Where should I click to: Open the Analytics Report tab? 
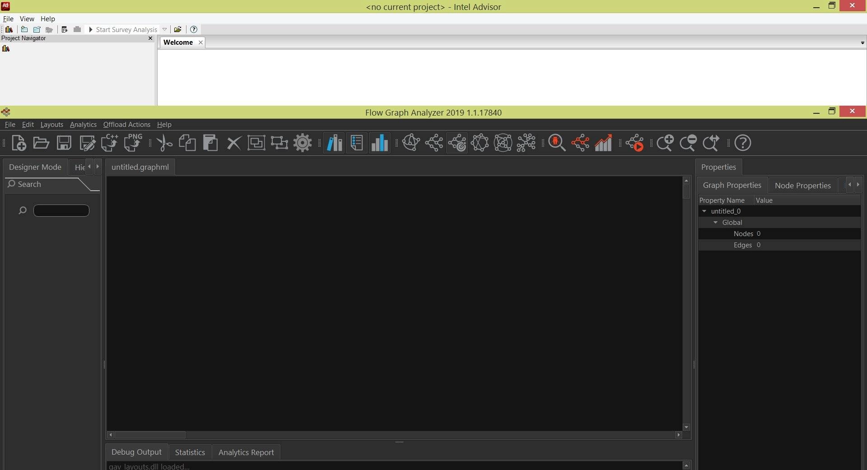[246, 452]
